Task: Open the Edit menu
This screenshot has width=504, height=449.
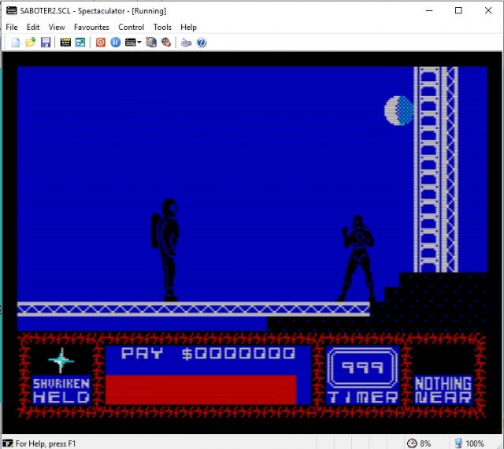Action: click(x=33, y=28)
